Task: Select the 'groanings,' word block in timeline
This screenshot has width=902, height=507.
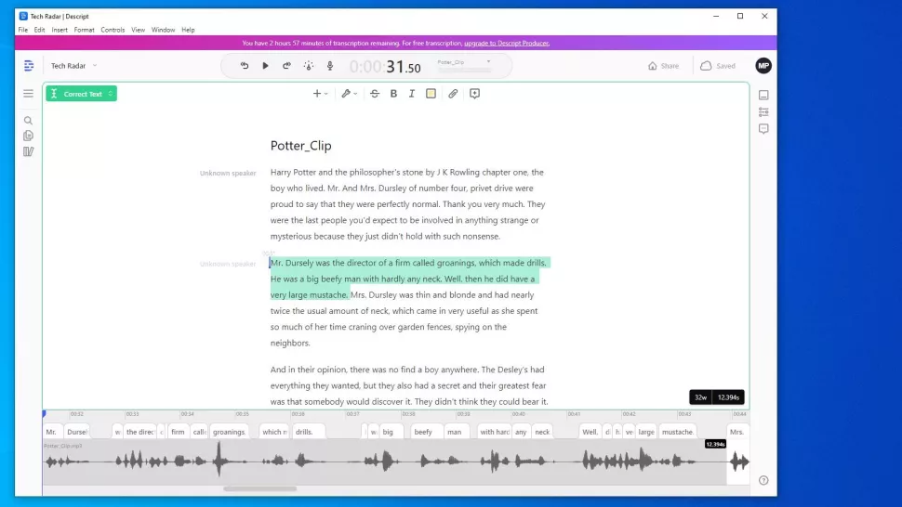Action: (x=230, y=432)
